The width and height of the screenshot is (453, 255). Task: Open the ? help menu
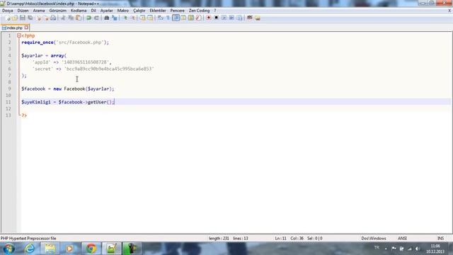tap(215, 11)
